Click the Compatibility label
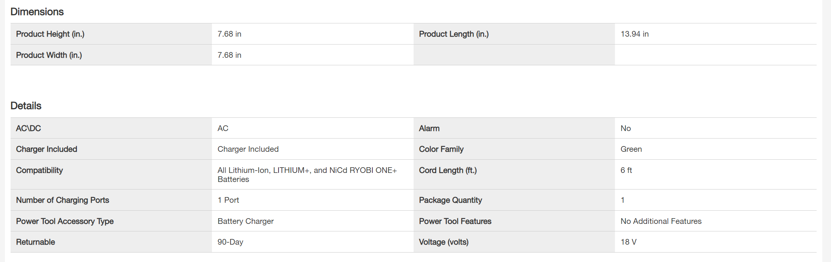Image resolution: width=831 pixels, height=262 pixels. click(x=39, y=170)
